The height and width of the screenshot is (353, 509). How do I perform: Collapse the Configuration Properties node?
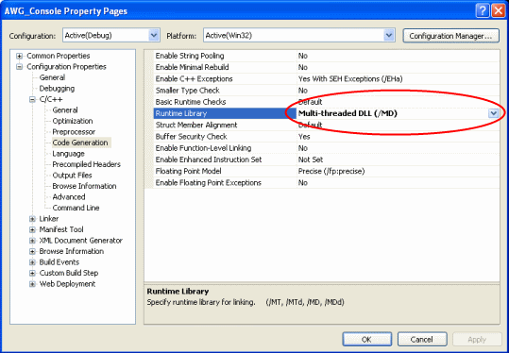coord(20,67)
